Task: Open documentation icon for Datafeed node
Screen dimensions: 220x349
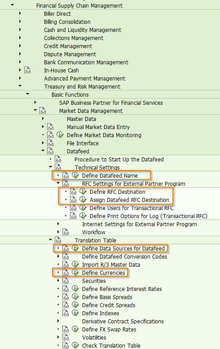Action: (x=50, y=152)
